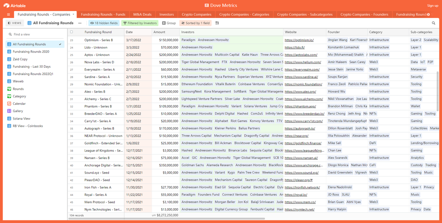The image size is (442, 223).
Task: Select the Fundraising Rounds 2022Q1 view
Action: coord(35,74)
